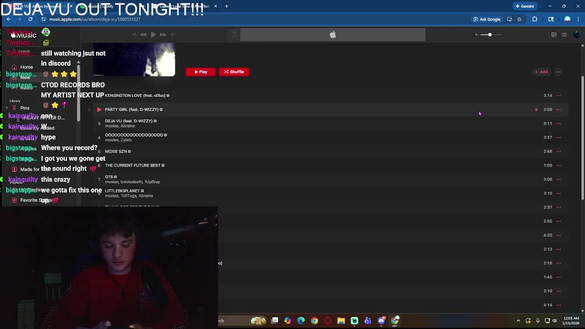Open Microsoft Teams from the taskbar
Viewport: 585px width, 329px height.
[367, 321]
